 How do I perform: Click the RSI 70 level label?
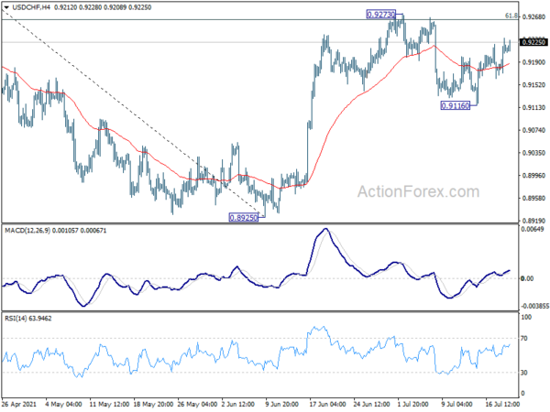tap(524, 339)
